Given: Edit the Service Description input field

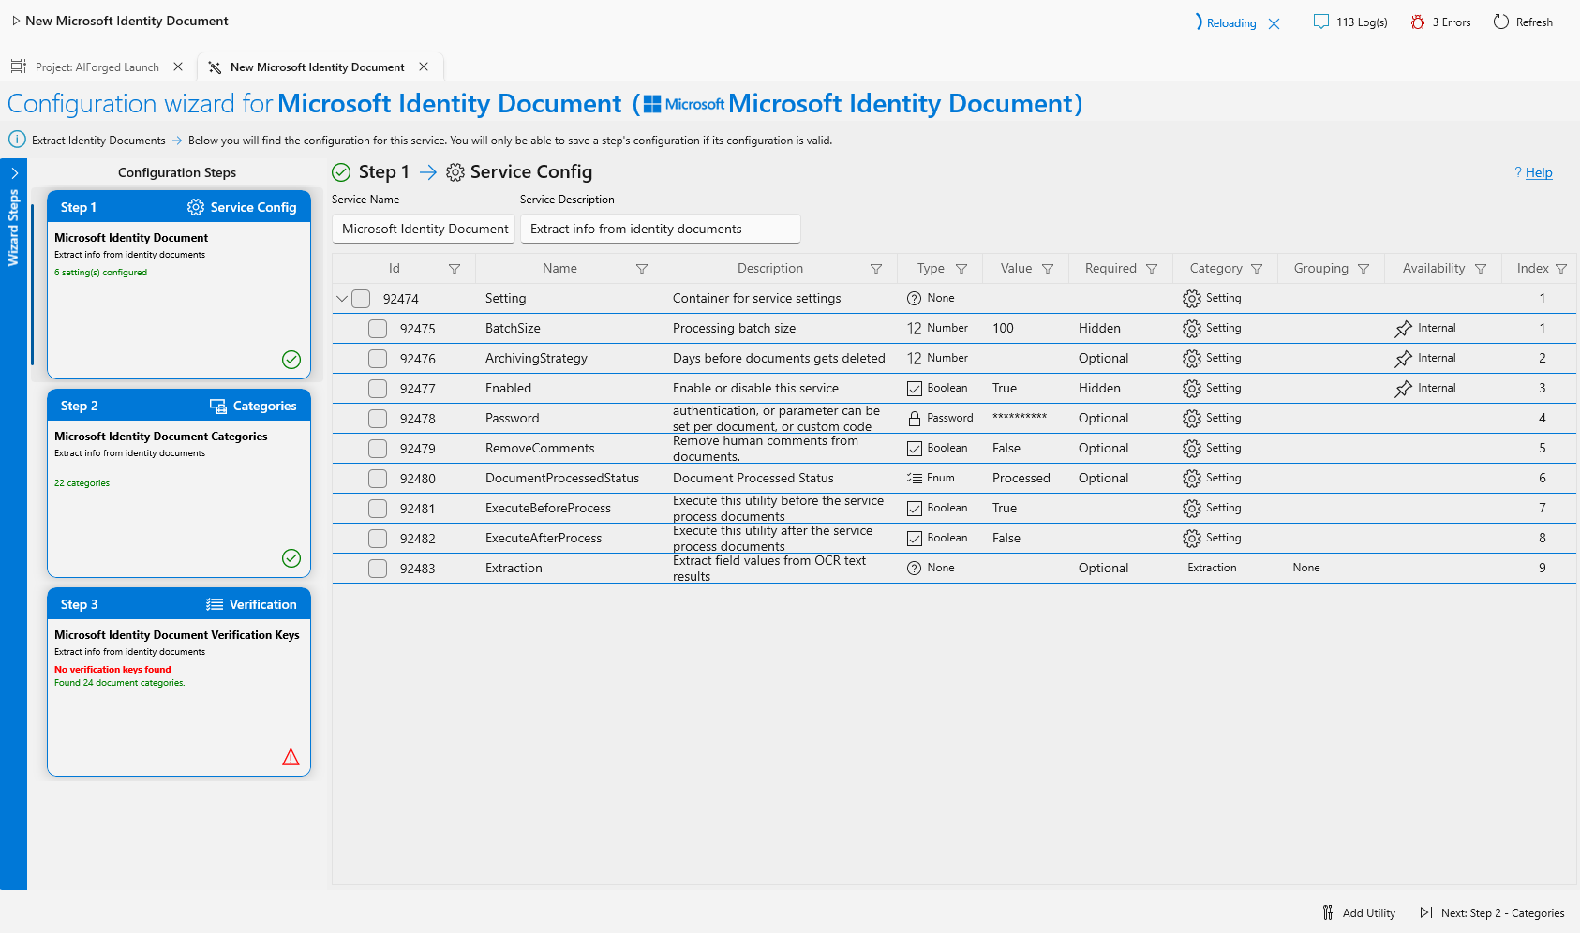Looking at the screenshot, I should tap(661, 229).
